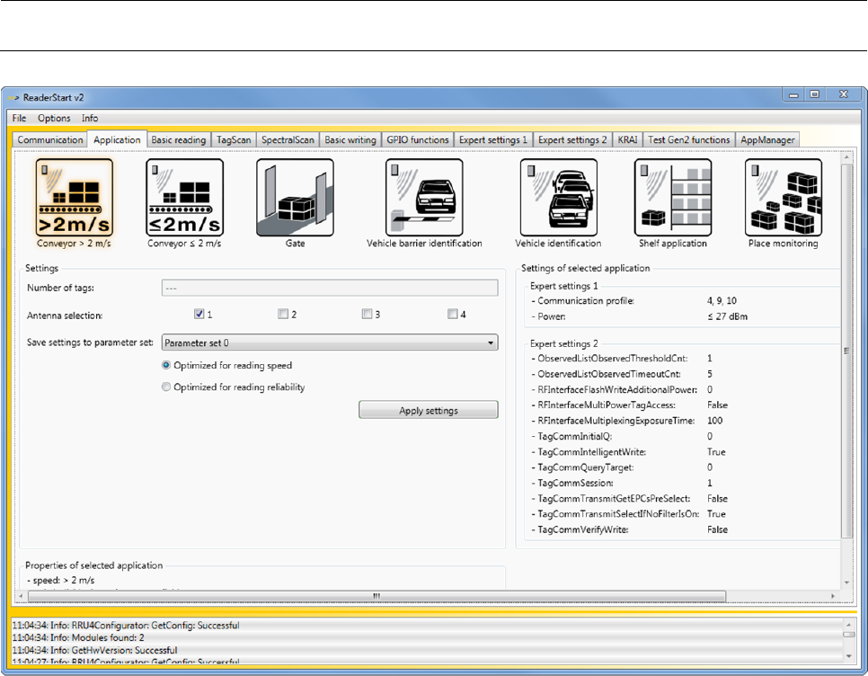This screenshot has height=676, width=868.
Task: Select the Place monitoring application icon
Action: pos(783,197)
